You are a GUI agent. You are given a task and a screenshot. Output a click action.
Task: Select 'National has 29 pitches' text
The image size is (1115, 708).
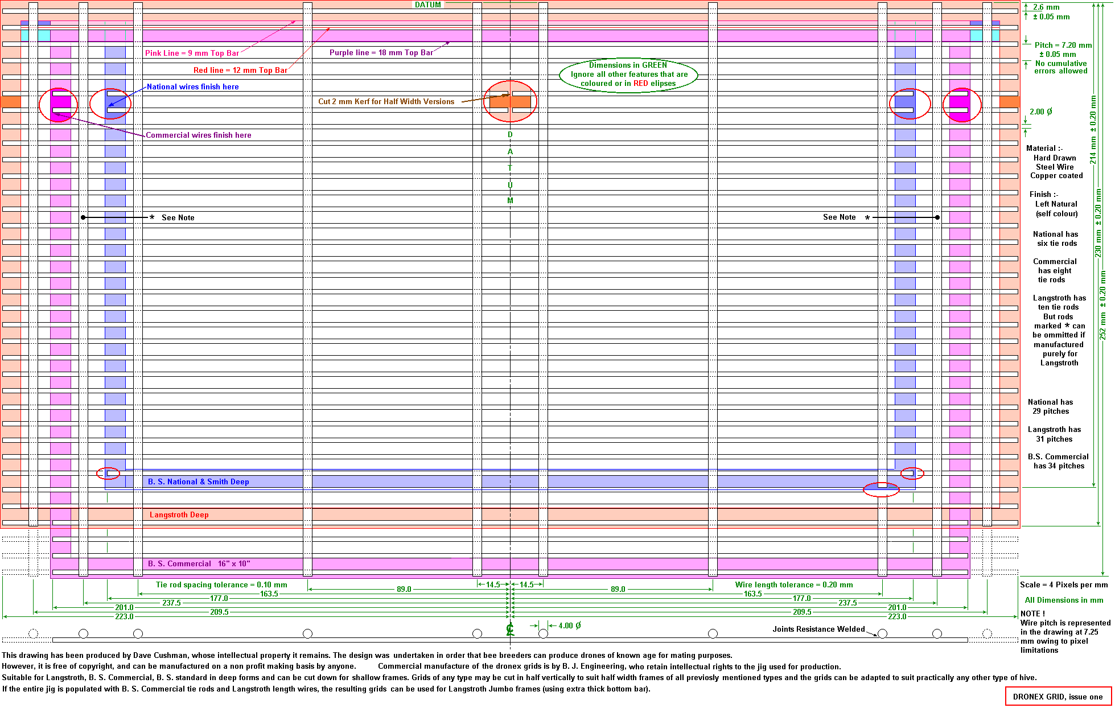[x=1051, y=406]
